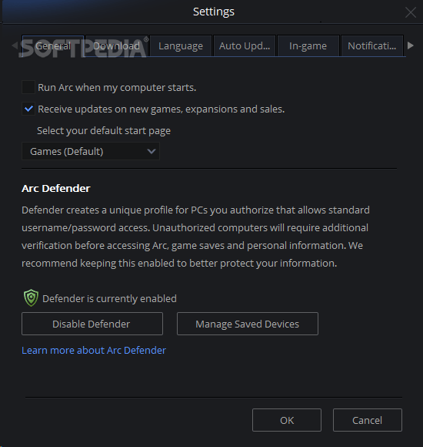
Task: Click the Arc Defender heading text
Action: [56, 189]
